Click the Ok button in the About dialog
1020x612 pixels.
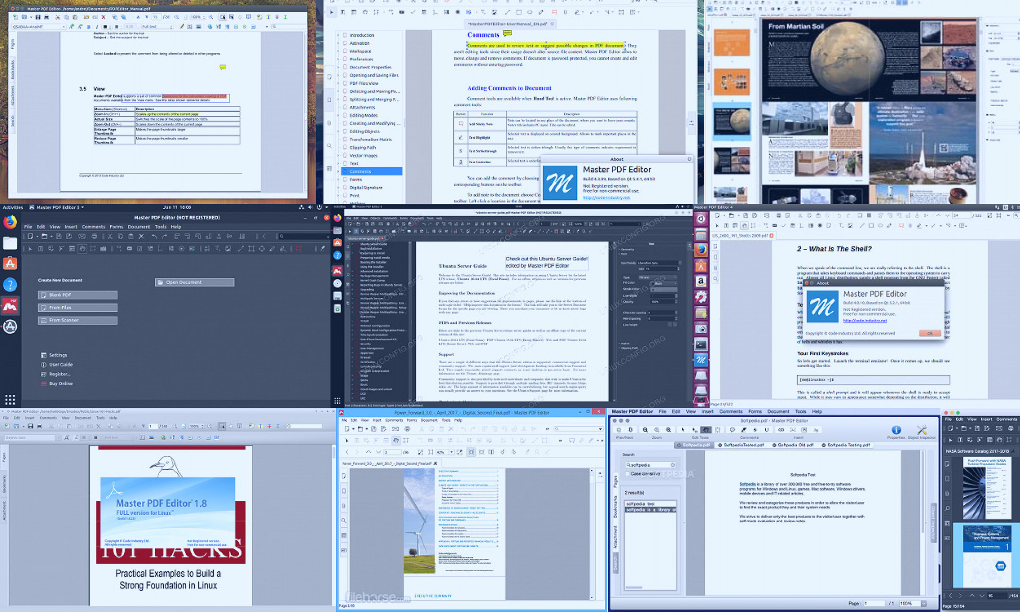(x=930, y=333)
